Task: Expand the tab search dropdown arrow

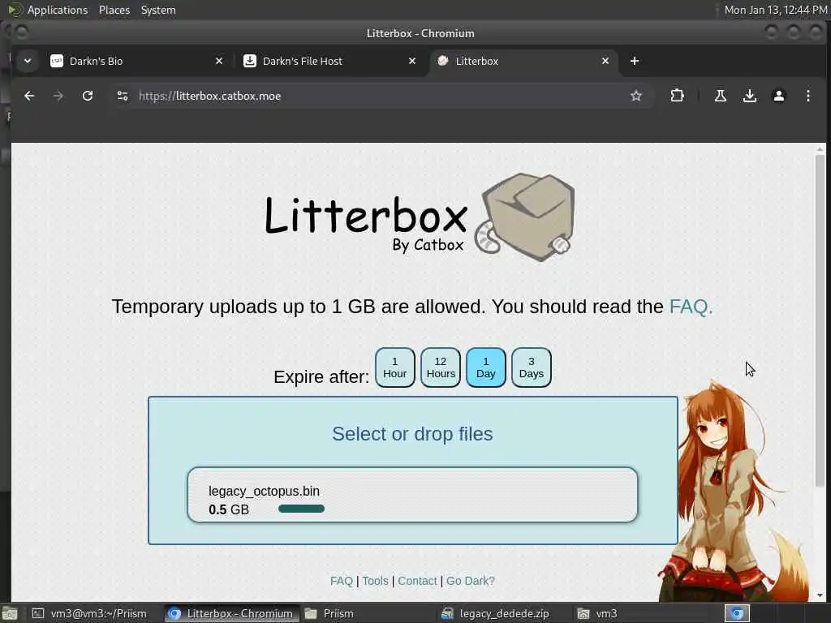Action: point(28,61)
